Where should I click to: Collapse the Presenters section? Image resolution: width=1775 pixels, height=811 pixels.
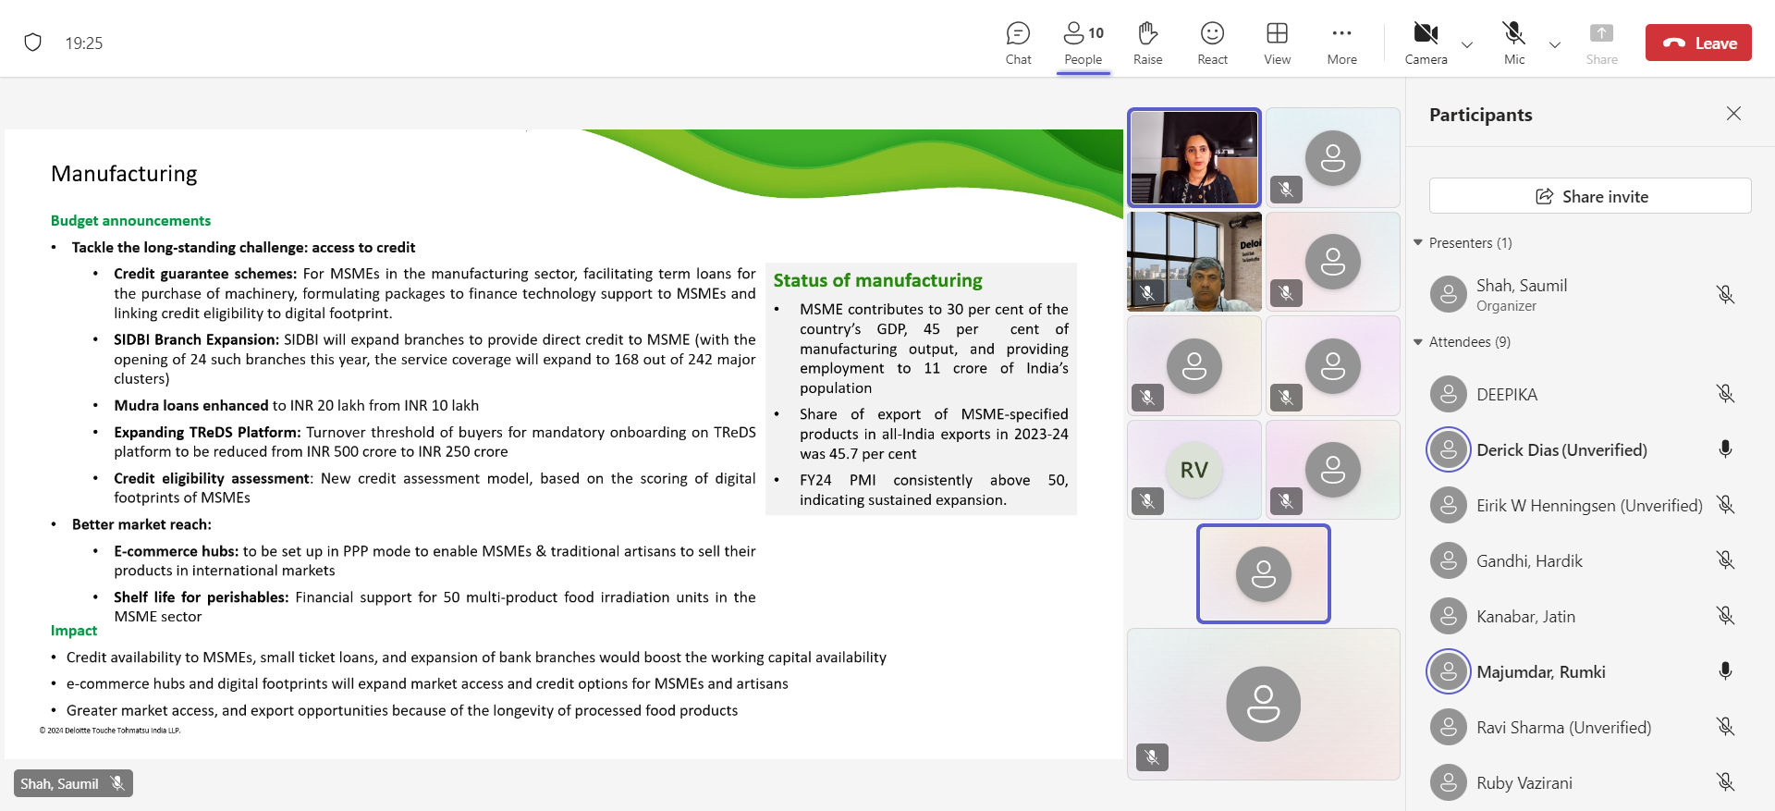click(x=1418, y=242)
